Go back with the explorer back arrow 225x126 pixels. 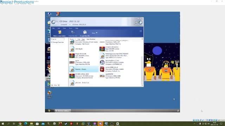coord(53,22)
